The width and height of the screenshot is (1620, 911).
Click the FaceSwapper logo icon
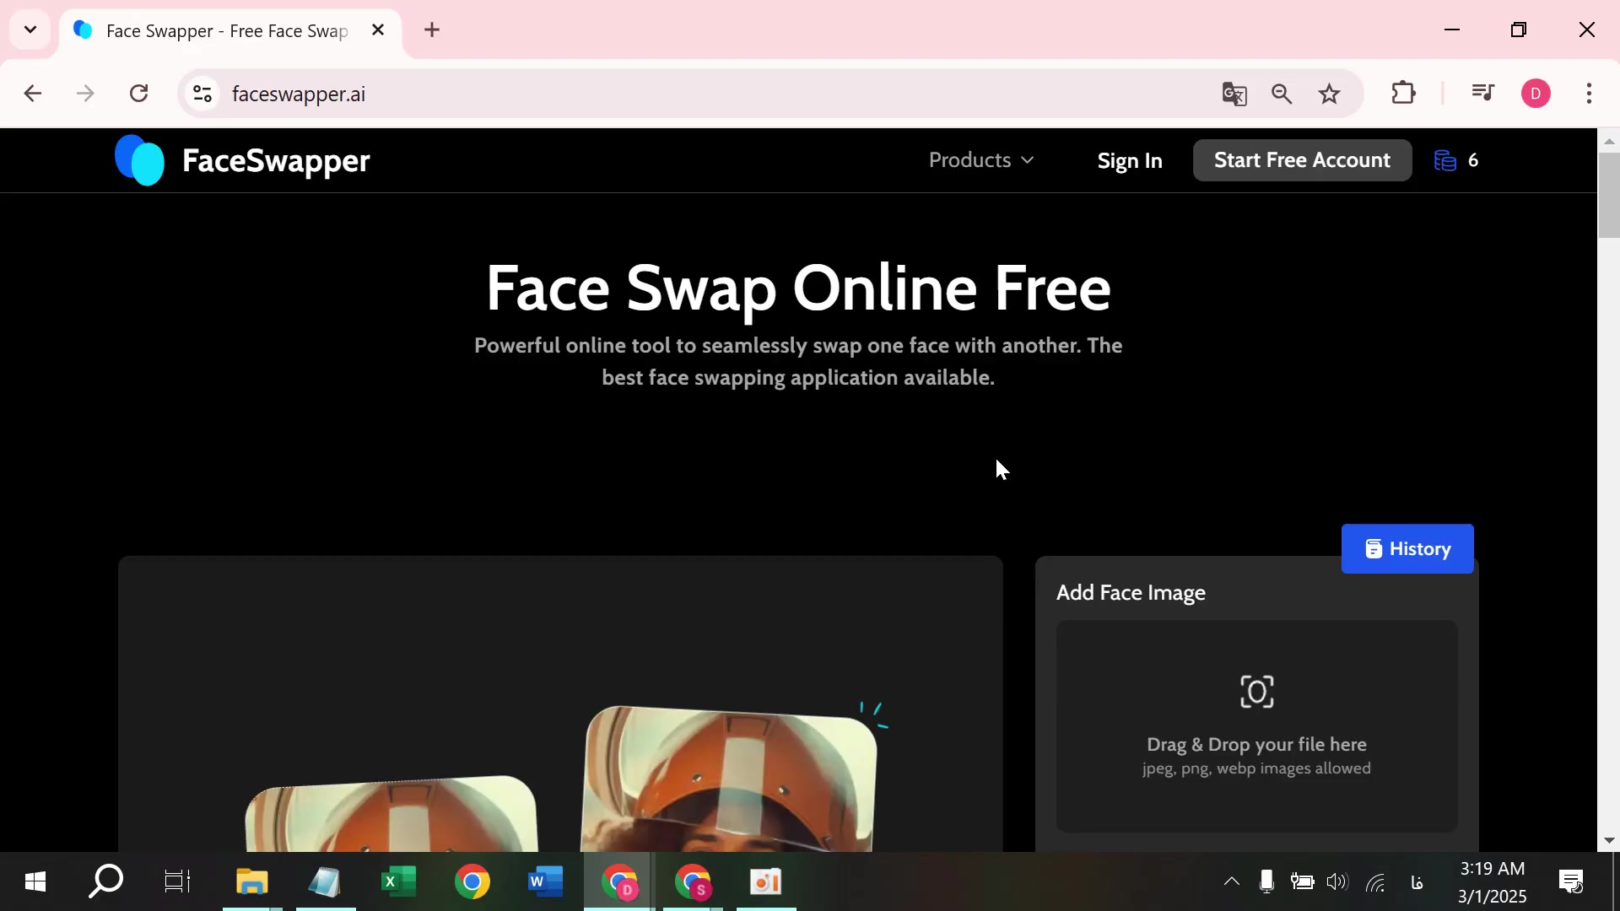click(x=139, y=160)
